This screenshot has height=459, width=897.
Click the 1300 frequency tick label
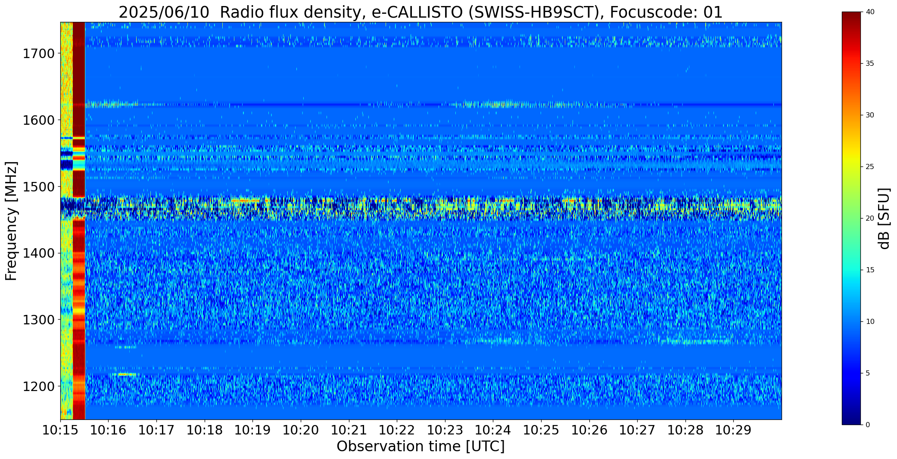pos(38,320)
